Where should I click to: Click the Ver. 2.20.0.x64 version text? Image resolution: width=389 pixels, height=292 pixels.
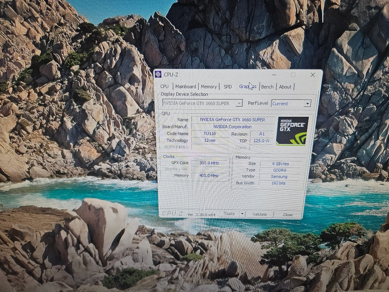(201, 214)
